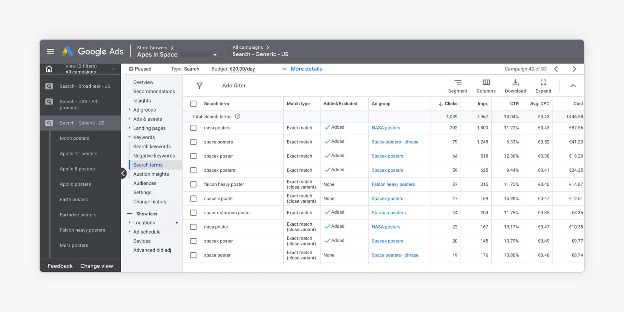Open the Search - Broad test - US campaign
Viewport: 624px width, 312px height.
click(x=85, y=86)
